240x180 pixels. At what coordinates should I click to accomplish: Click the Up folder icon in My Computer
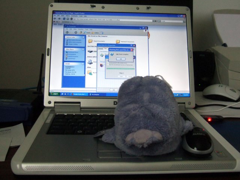(x=81, y=33)
